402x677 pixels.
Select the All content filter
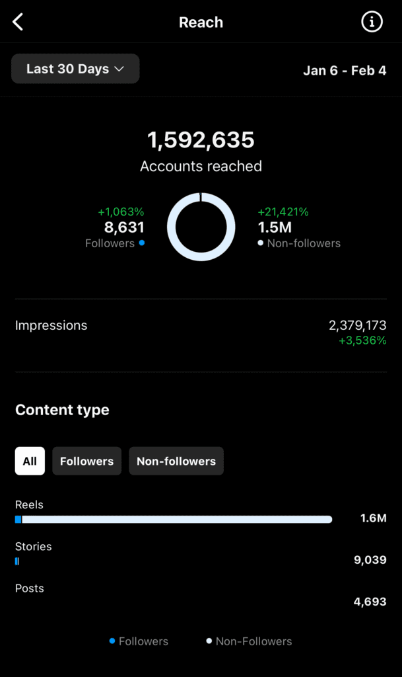point(30,461)
